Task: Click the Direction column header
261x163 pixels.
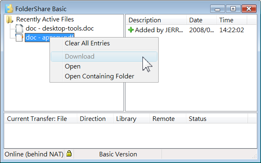Action: click(x=95, y=119)
